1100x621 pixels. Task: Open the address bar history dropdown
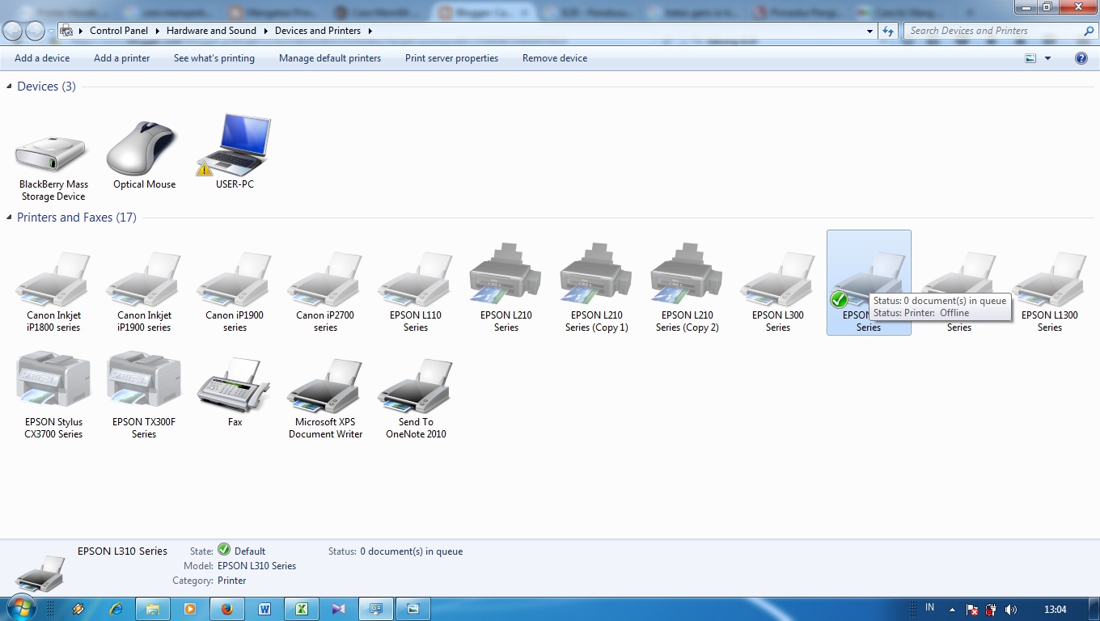pos(870,31)
